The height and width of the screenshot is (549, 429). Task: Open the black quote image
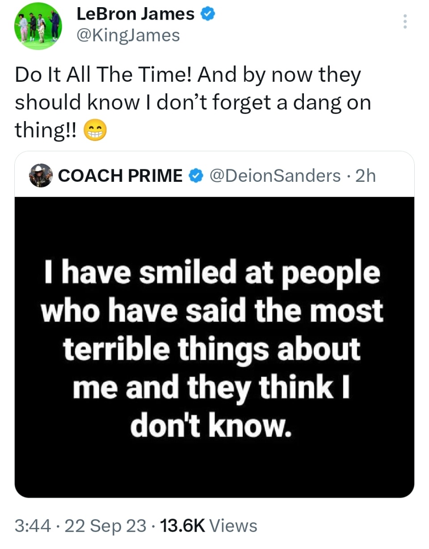click(214, 347)
